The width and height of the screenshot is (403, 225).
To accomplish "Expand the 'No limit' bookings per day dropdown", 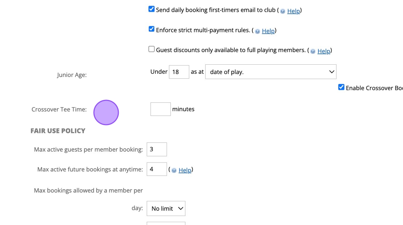I will pyautogui.click(x=166, y=208).
